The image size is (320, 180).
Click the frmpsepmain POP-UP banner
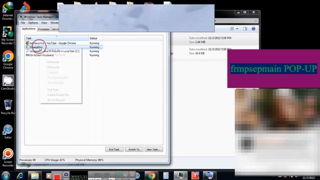click(273, 68)
